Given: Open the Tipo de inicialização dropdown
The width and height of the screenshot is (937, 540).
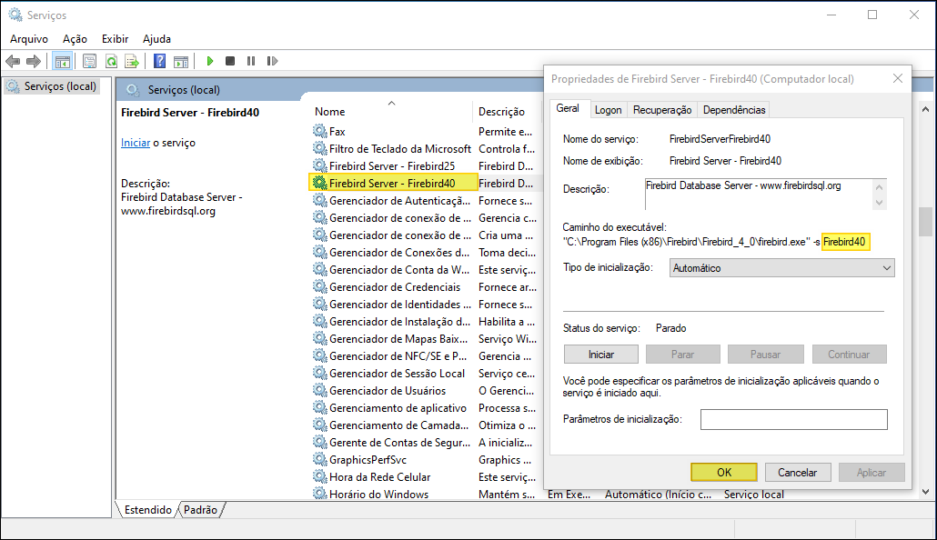Looking at the screenshot, I should coord(781,268).
